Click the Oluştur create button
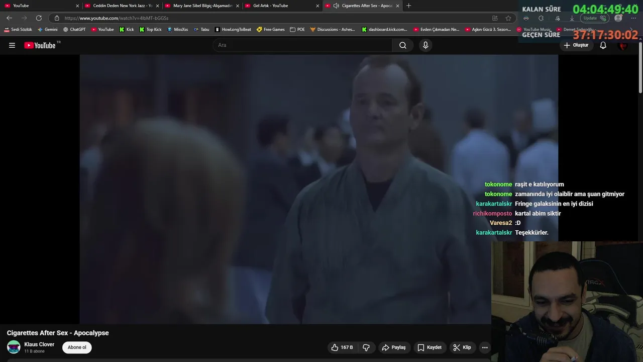This screenshot has width=643, height=362. [576, 45]
